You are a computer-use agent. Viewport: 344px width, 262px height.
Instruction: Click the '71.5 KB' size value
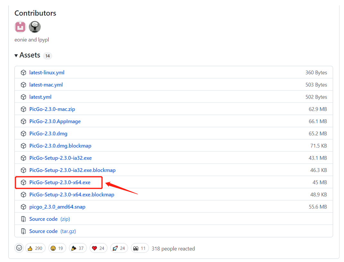pos(319,146)
